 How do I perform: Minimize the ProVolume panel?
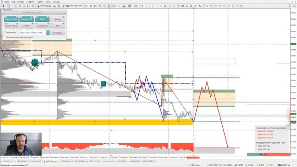click(x=65, y=13)
